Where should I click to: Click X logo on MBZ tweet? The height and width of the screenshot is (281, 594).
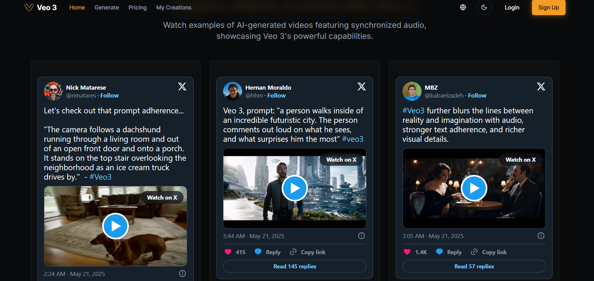coord(541,87)
